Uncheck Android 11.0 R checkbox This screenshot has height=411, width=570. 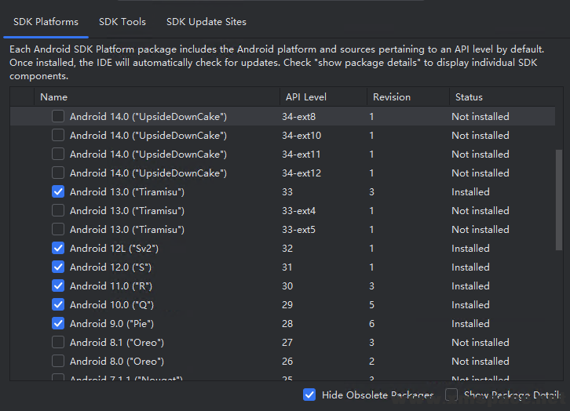pyautogui.click(x=58, y=286)
